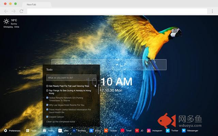Click the browser address bar

(117, 11)
